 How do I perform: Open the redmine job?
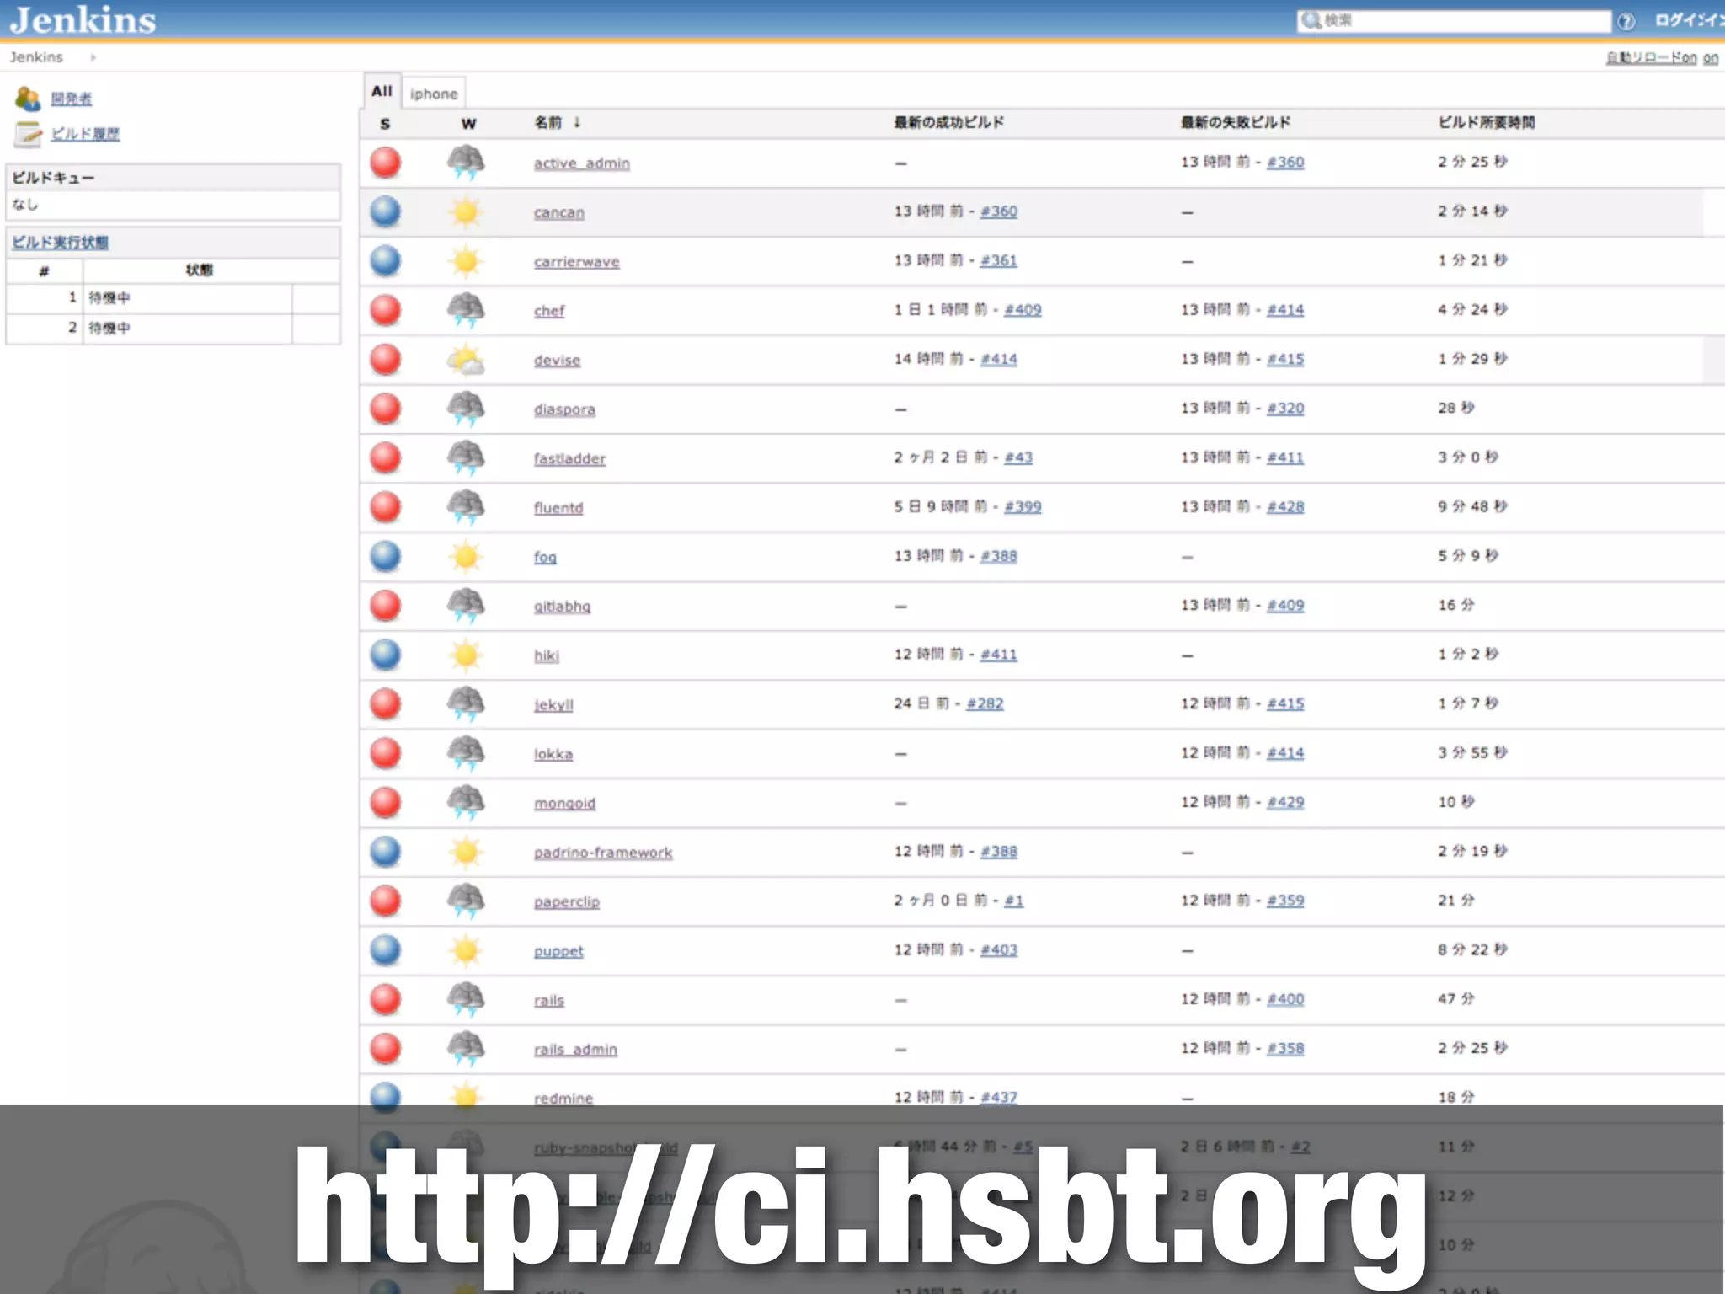[563, 1099]
